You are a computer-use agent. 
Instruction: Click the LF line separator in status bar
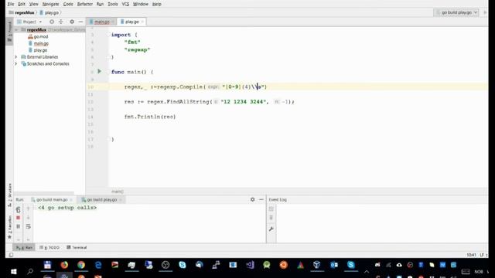(482, 255)
